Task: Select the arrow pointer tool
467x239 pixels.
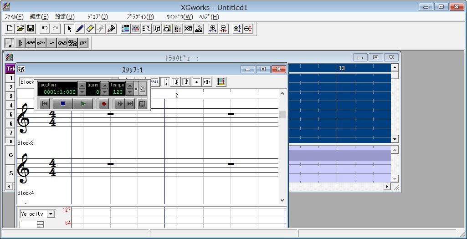Action: [69, 29]
